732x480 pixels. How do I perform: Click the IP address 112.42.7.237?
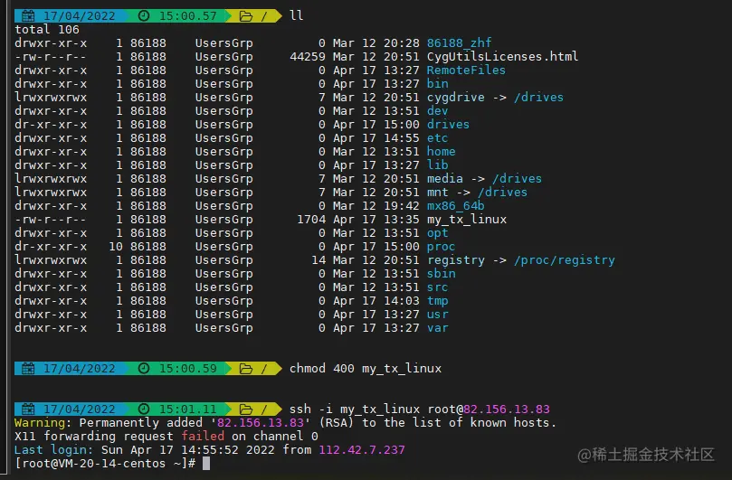(x=362, y=449)
